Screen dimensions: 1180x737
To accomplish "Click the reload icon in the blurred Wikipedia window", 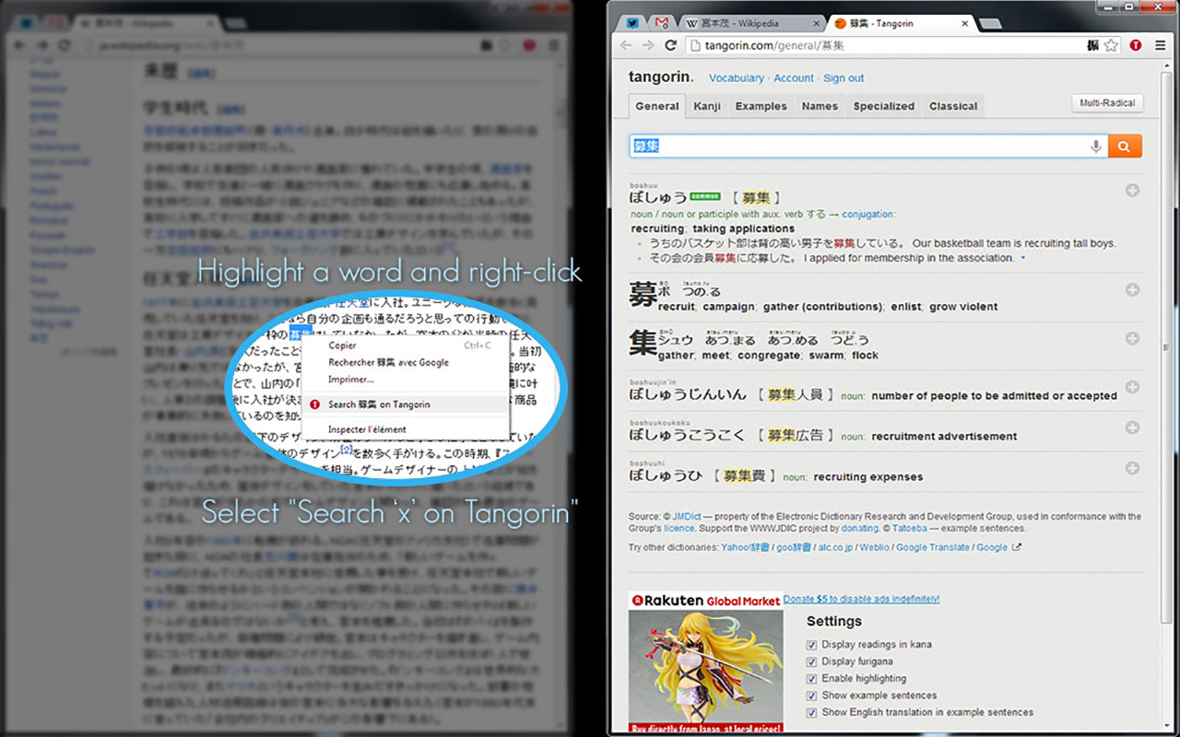I will 65,45.
